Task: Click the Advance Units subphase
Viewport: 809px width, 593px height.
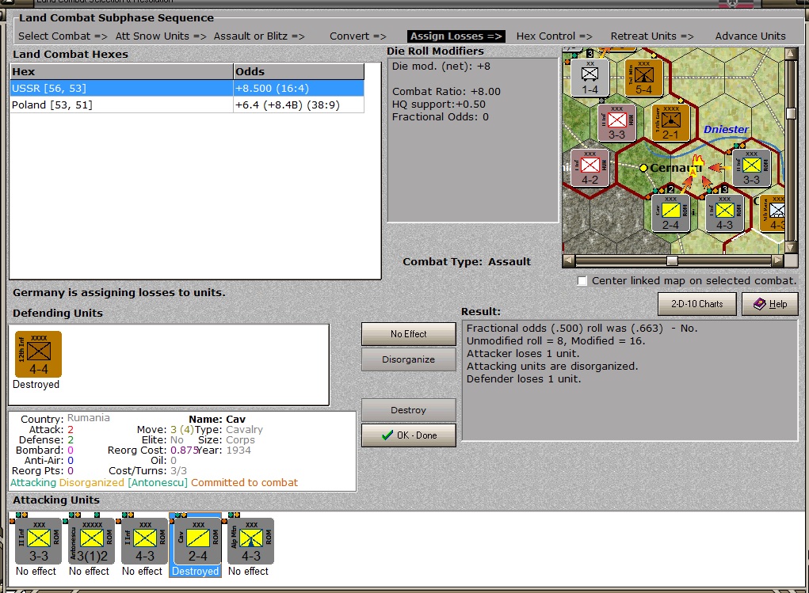Action: pos(750,36)
